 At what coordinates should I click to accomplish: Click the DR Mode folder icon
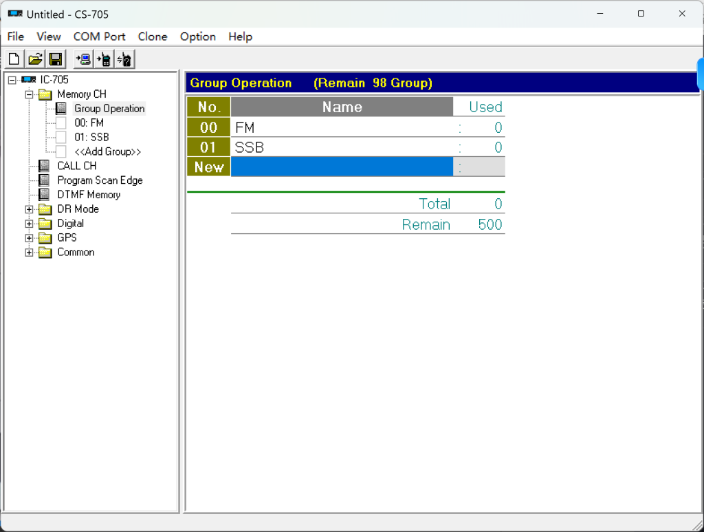click(x=45, y=209)
